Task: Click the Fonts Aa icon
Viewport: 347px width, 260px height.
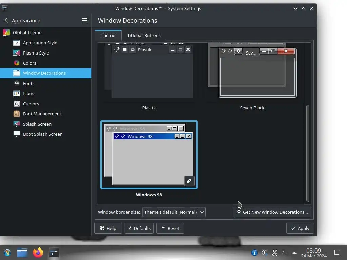Action: (x=16, y=83)
